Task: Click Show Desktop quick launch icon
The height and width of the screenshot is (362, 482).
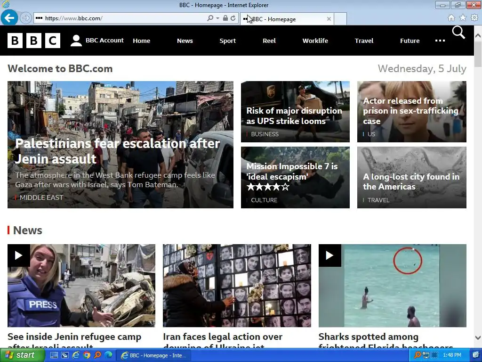Action: click(x=54, y=355)
